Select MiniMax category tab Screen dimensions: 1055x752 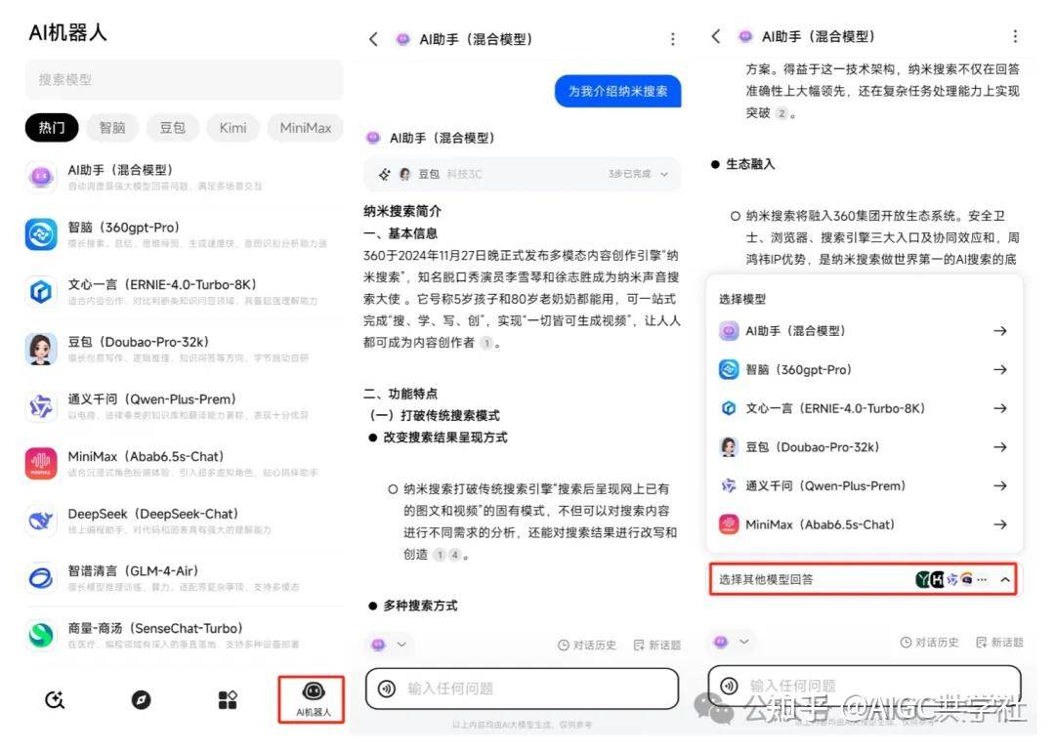(306, 128)
